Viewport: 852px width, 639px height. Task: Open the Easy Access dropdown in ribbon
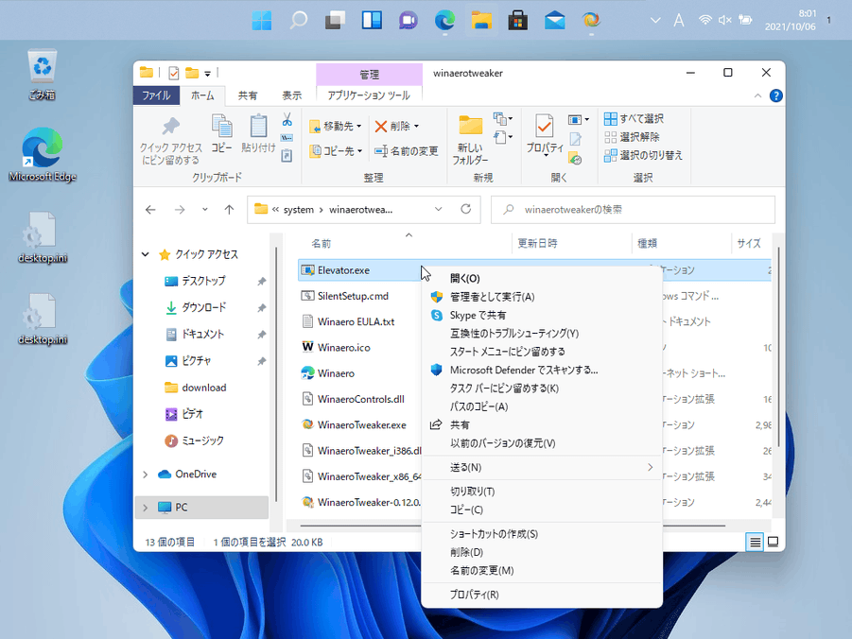pyautogui.click(x=503, y=137)
